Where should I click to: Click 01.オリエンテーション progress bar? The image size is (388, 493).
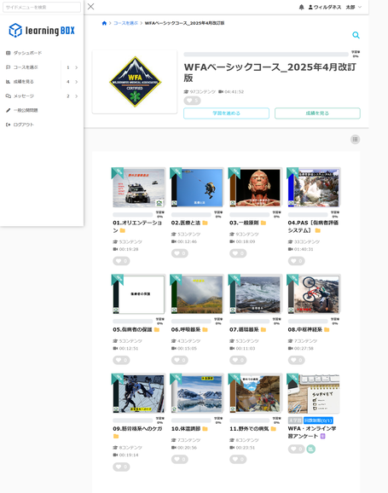133,215
